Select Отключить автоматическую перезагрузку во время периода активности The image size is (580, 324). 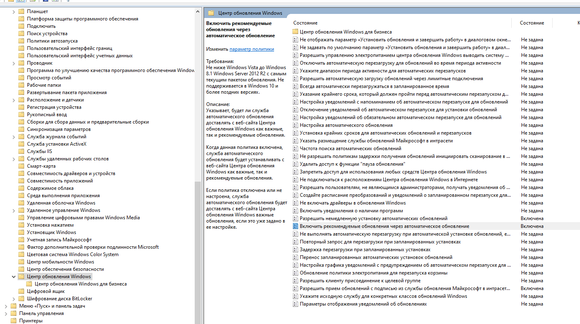pos(400,63)
